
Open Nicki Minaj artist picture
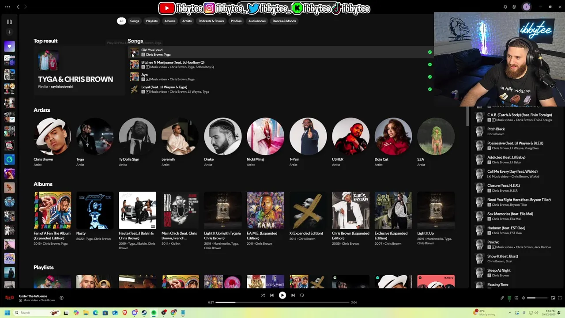[x=265, y=136]
